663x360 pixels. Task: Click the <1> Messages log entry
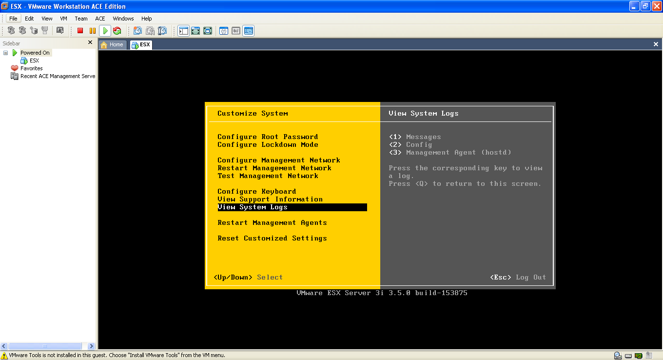pos(415,137)
